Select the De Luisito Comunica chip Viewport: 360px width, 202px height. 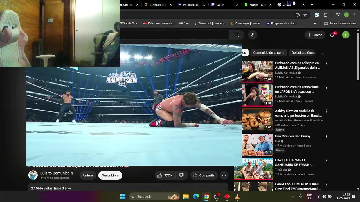click(x=303, y=53)
